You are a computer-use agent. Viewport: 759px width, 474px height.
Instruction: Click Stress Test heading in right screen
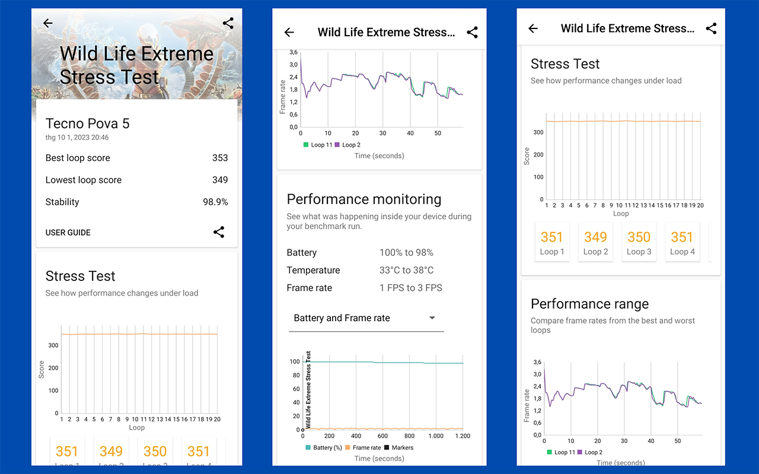coord(565,64)
